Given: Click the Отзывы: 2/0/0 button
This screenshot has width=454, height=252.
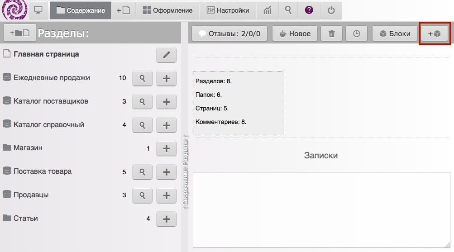Looking at the screenshot, I should [229, 33].
